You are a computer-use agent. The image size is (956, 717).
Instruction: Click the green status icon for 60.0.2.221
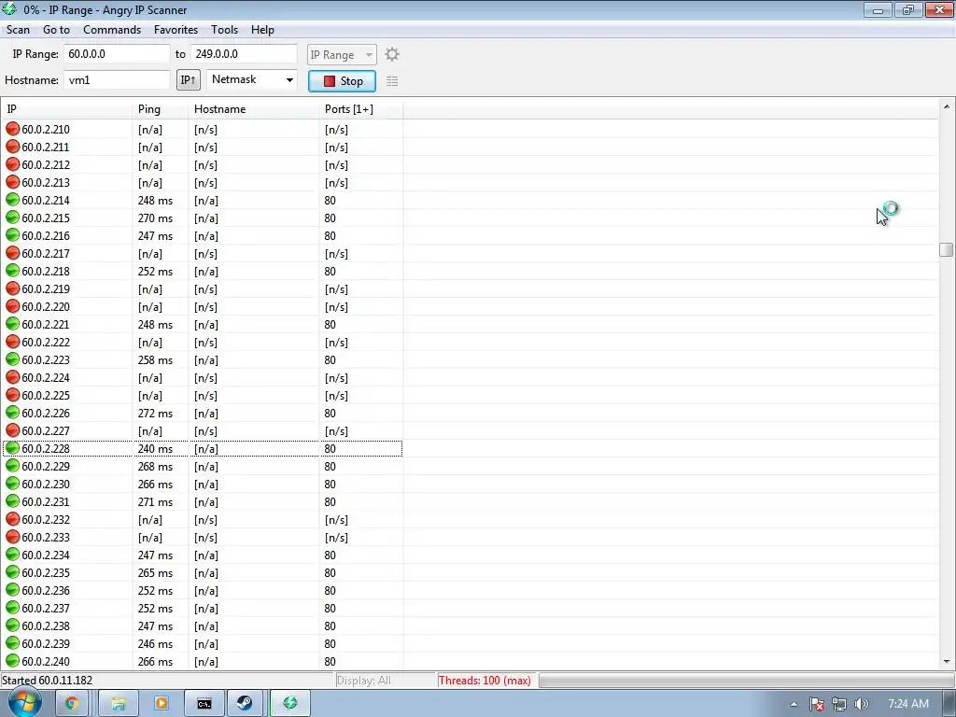[12, 324]
